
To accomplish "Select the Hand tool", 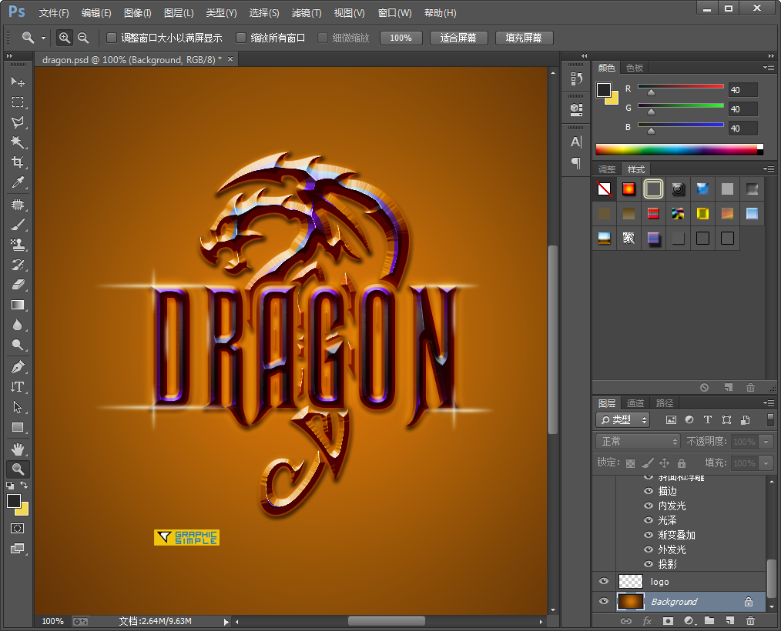I will click(x=17, y=449).
